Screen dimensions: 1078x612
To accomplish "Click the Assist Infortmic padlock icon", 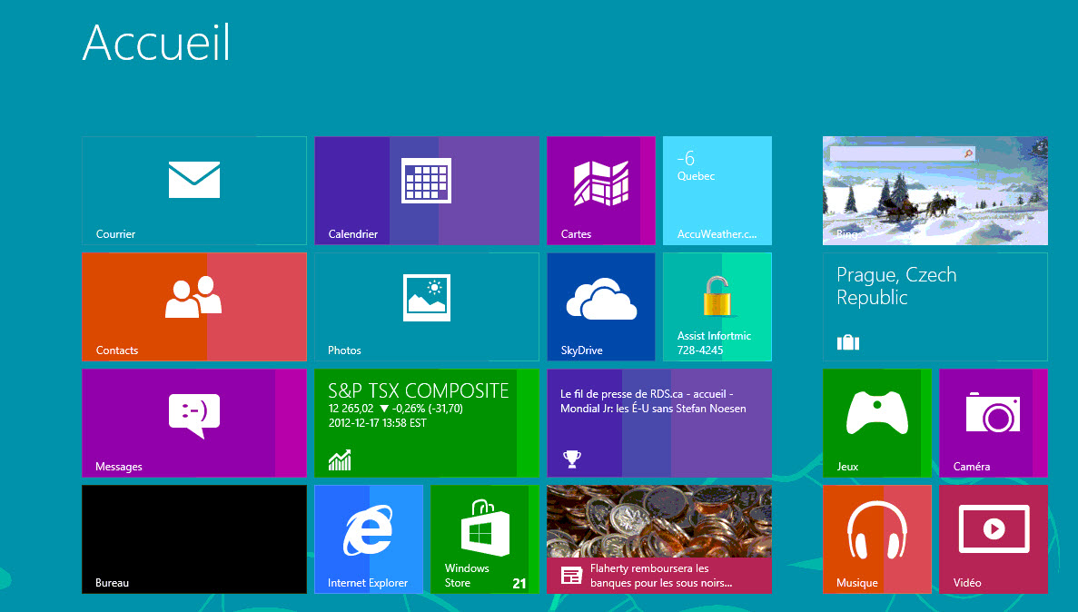I will pos(717,296).
